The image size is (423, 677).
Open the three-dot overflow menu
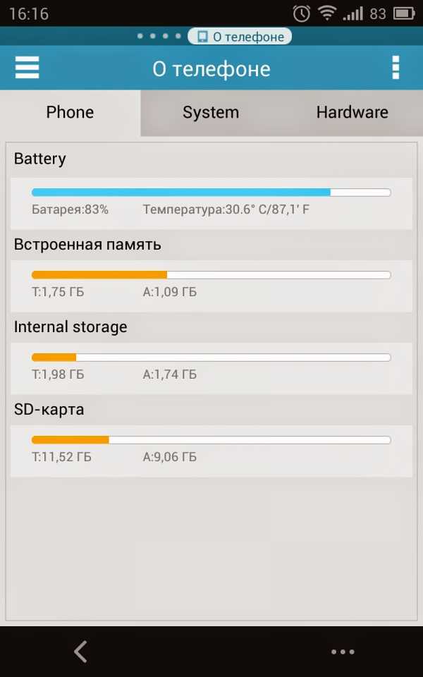[x=396, y=68]
